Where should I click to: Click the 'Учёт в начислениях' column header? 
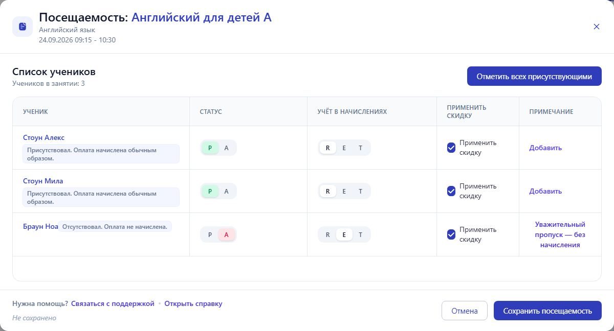coord(352,111)
